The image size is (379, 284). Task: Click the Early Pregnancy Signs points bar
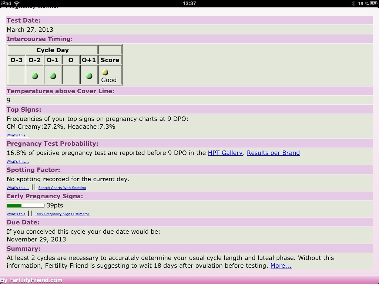[26, 205]
